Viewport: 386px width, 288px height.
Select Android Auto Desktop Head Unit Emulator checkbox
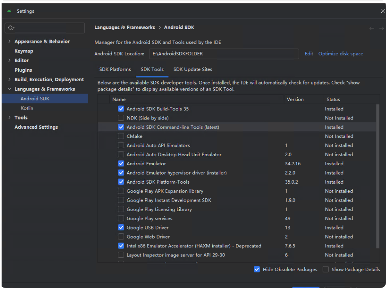121,154
